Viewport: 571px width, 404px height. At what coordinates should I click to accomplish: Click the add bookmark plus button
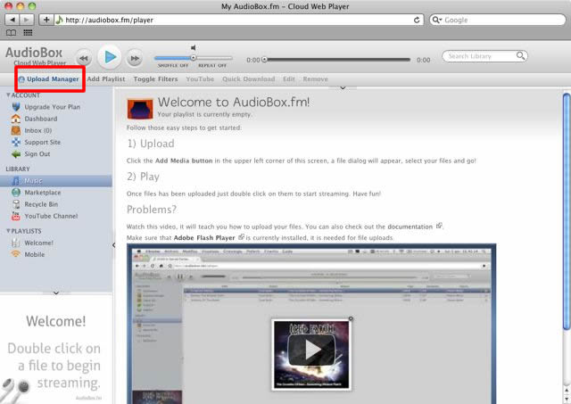(x=46, y=20)
